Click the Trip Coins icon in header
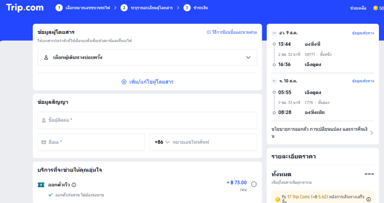The image size is (384, 203). [x=376, y=8]
